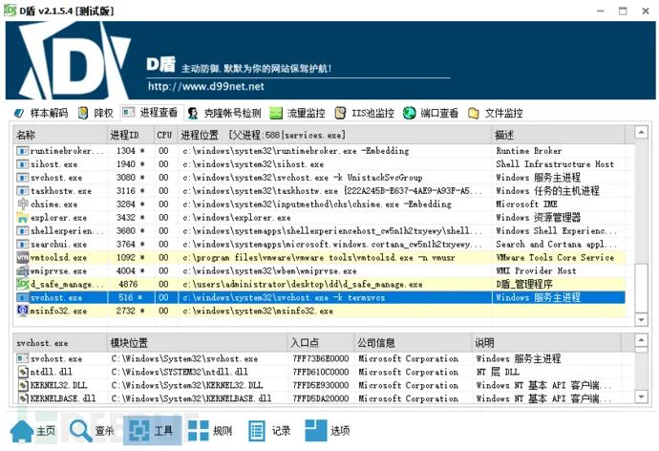The width and height of the screenshot is (659, 451).
Task: Click the highlighted svchost.exe 516 row icon
Action: 22,297
